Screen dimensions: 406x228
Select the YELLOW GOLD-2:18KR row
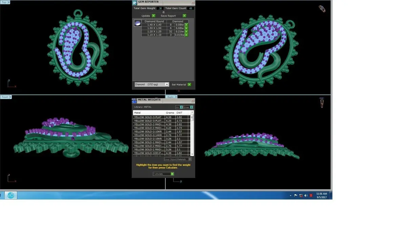tap(161, 138)
